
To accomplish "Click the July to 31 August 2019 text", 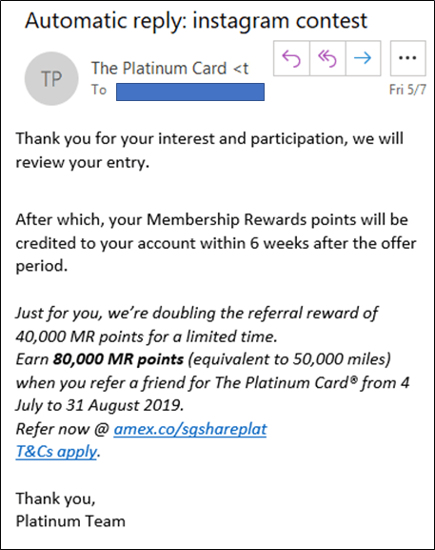I will pos(100,405).
